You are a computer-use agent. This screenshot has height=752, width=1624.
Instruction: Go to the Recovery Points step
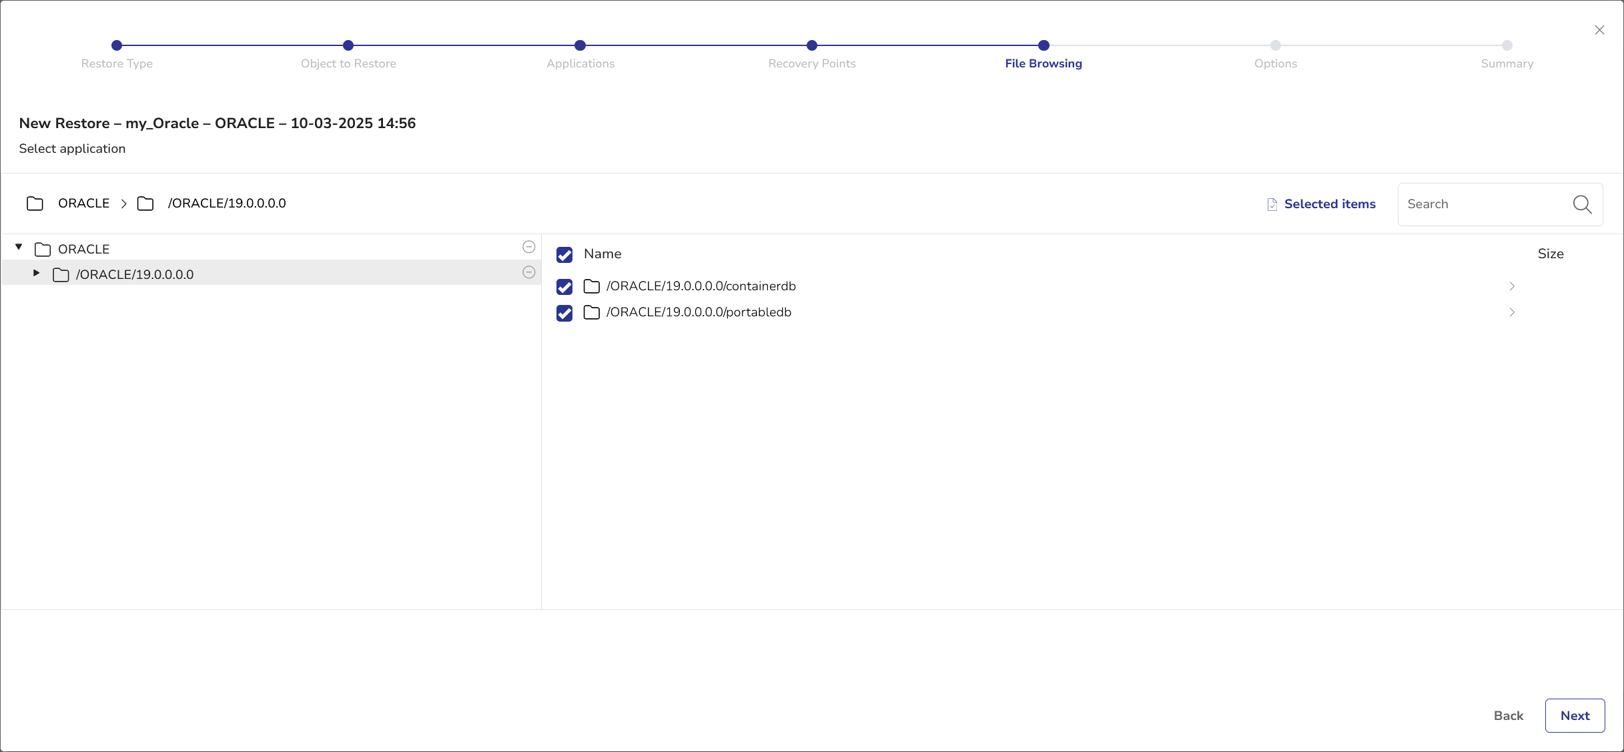[x=811, y=46]
